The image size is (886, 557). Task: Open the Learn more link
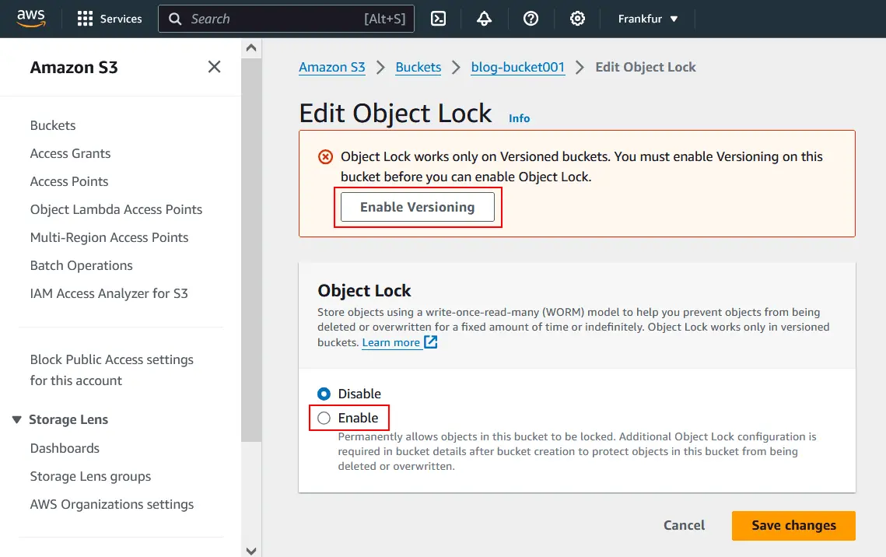point(390,342)
